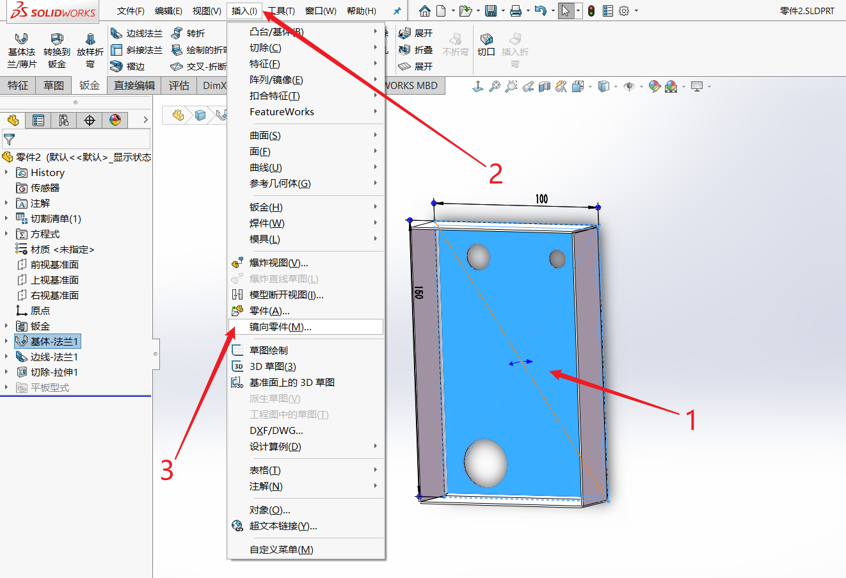Click 材质 <未指定> in the feature tree

tap(62, 249)
